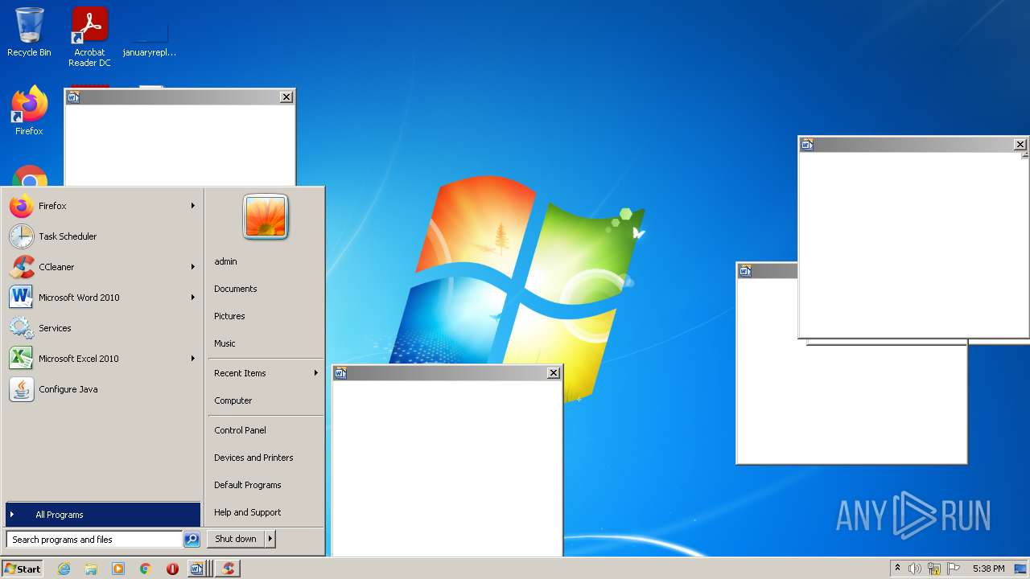
Task: Open Services from the Start menu
Action: (x=102, y=328)
